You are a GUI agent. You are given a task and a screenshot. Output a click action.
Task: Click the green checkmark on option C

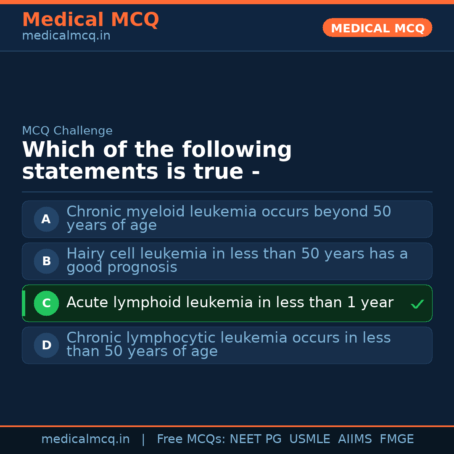pos(417,304)
